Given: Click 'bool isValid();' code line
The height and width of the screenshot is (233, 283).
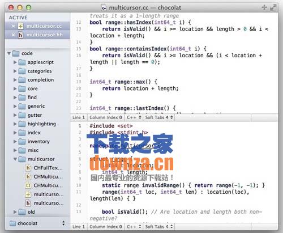Looking at the screenshot, I should [x=125, y=211].
